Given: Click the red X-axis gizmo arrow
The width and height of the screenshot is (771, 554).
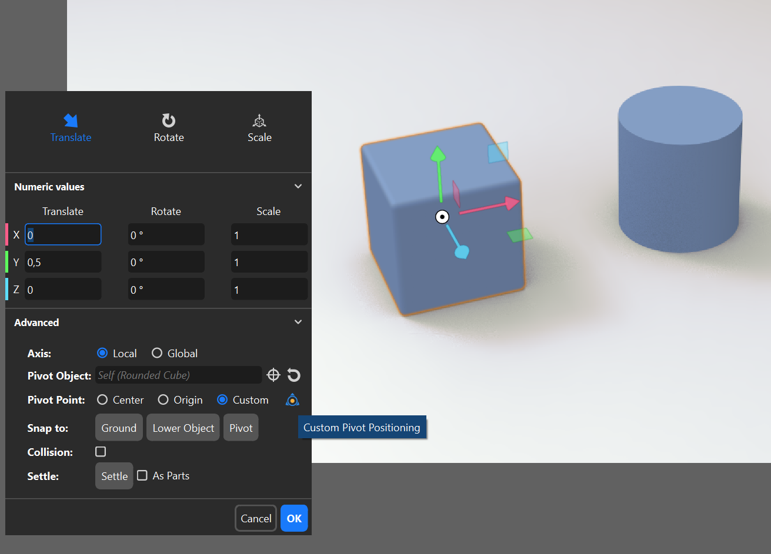Looking at the screenshot, I should tap(510, 203).
